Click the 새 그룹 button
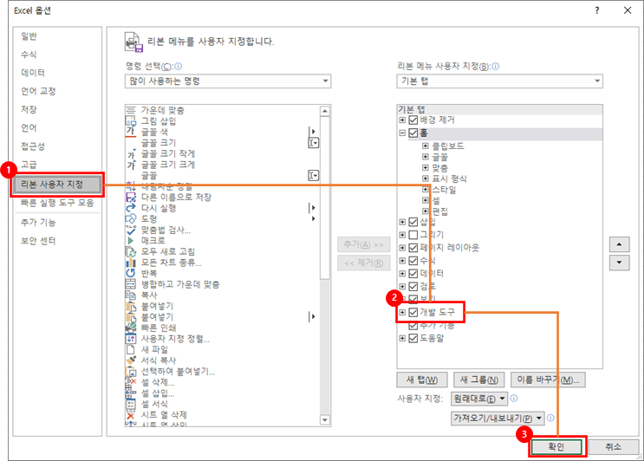644x461 pixels. click(x=479, y=380)
